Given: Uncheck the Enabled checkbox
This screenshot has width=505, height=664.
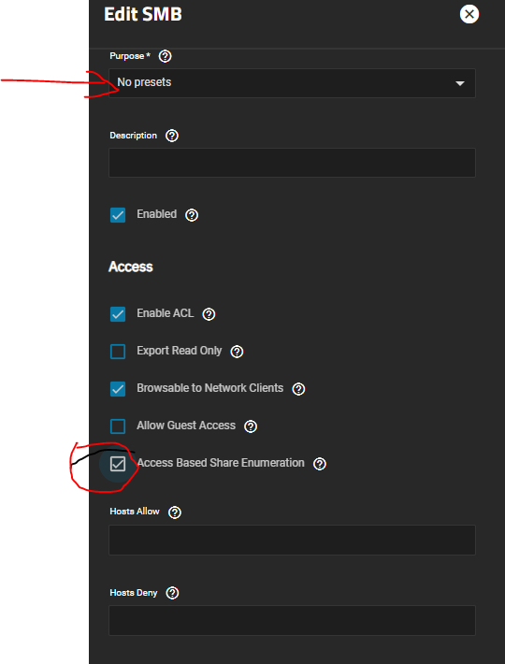Looking at the screenshot, I should click(118, 215).
